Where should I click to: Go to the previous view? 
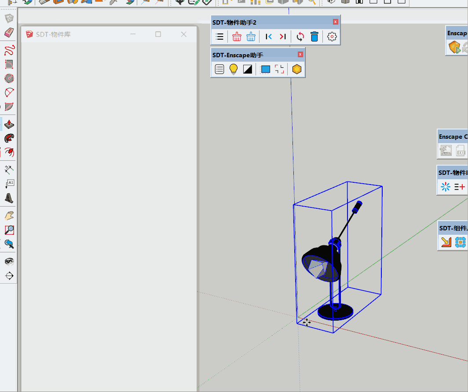pyautogui.click(x=9, y=244)
